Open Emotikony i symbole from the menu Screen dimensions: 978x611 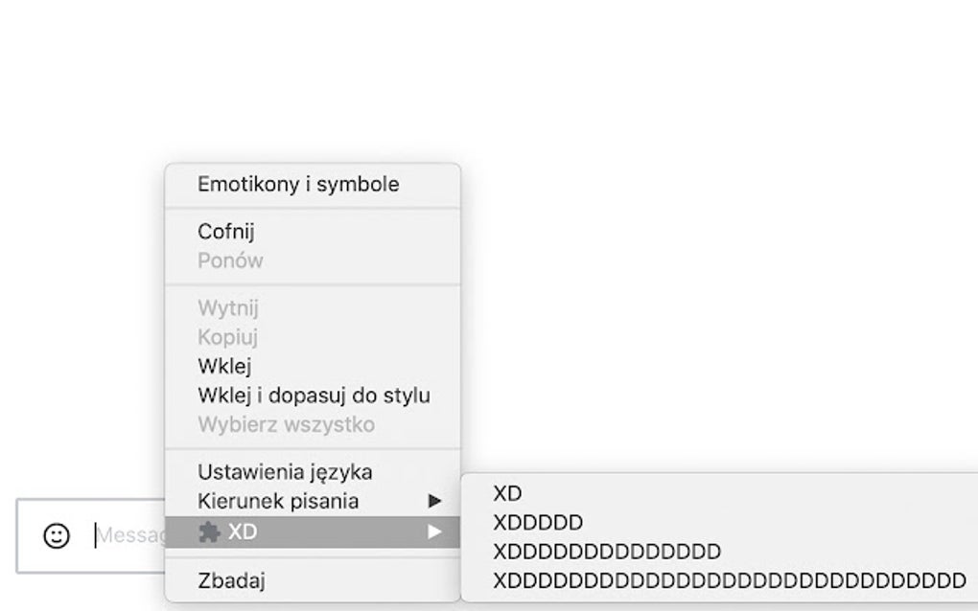point(298,185)
